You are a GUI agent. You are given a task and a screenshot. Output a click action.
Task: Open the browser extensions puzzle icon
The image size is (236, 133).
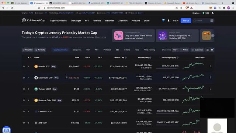pyautogui.click(x=224, y=8)
